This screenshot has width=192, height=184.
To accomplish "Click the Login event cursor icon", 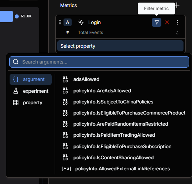I will click(81, 22).
